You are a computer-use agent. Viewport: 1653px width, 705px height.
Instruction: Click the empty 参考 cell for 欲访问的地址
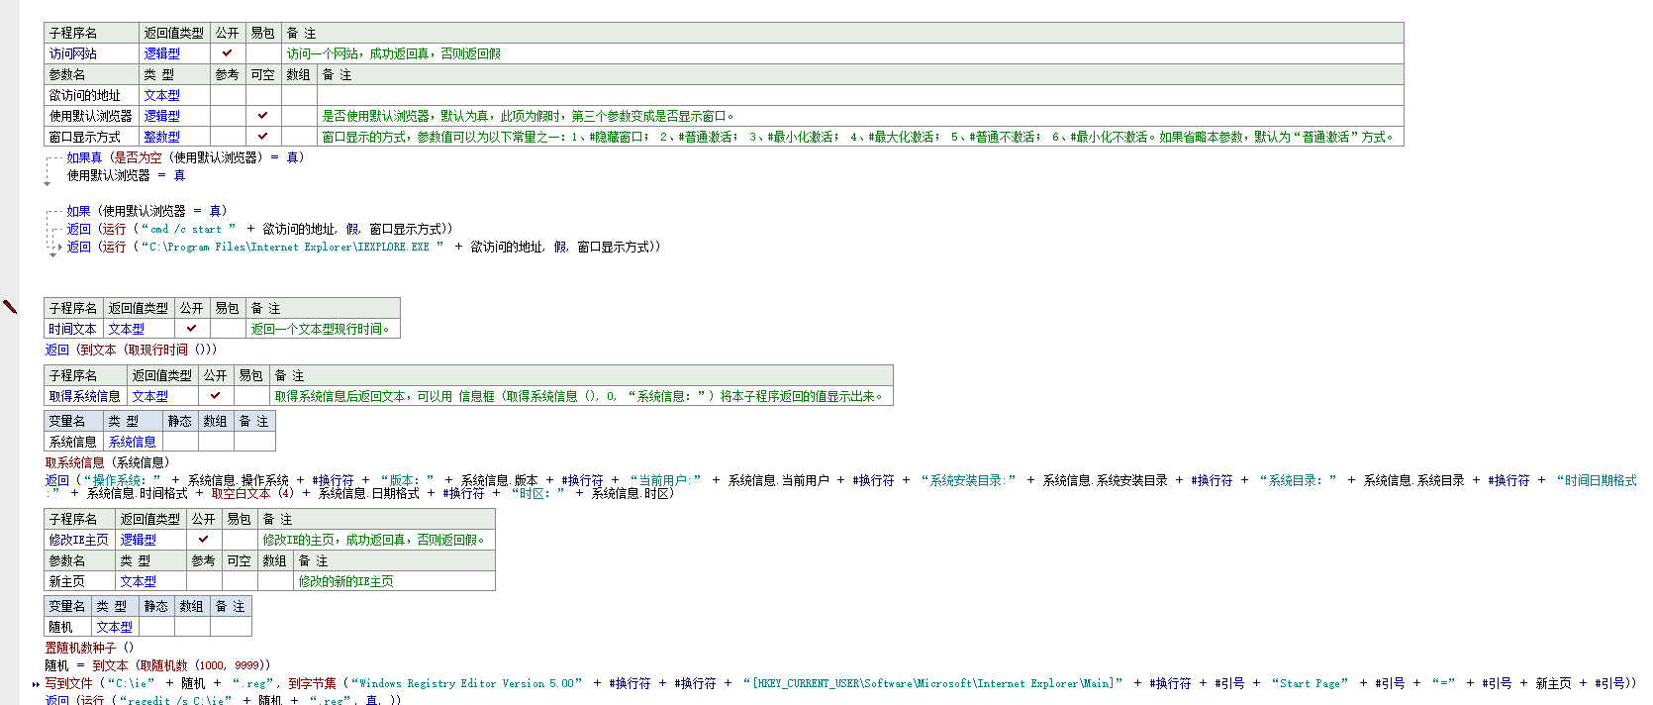pos(228,95)
